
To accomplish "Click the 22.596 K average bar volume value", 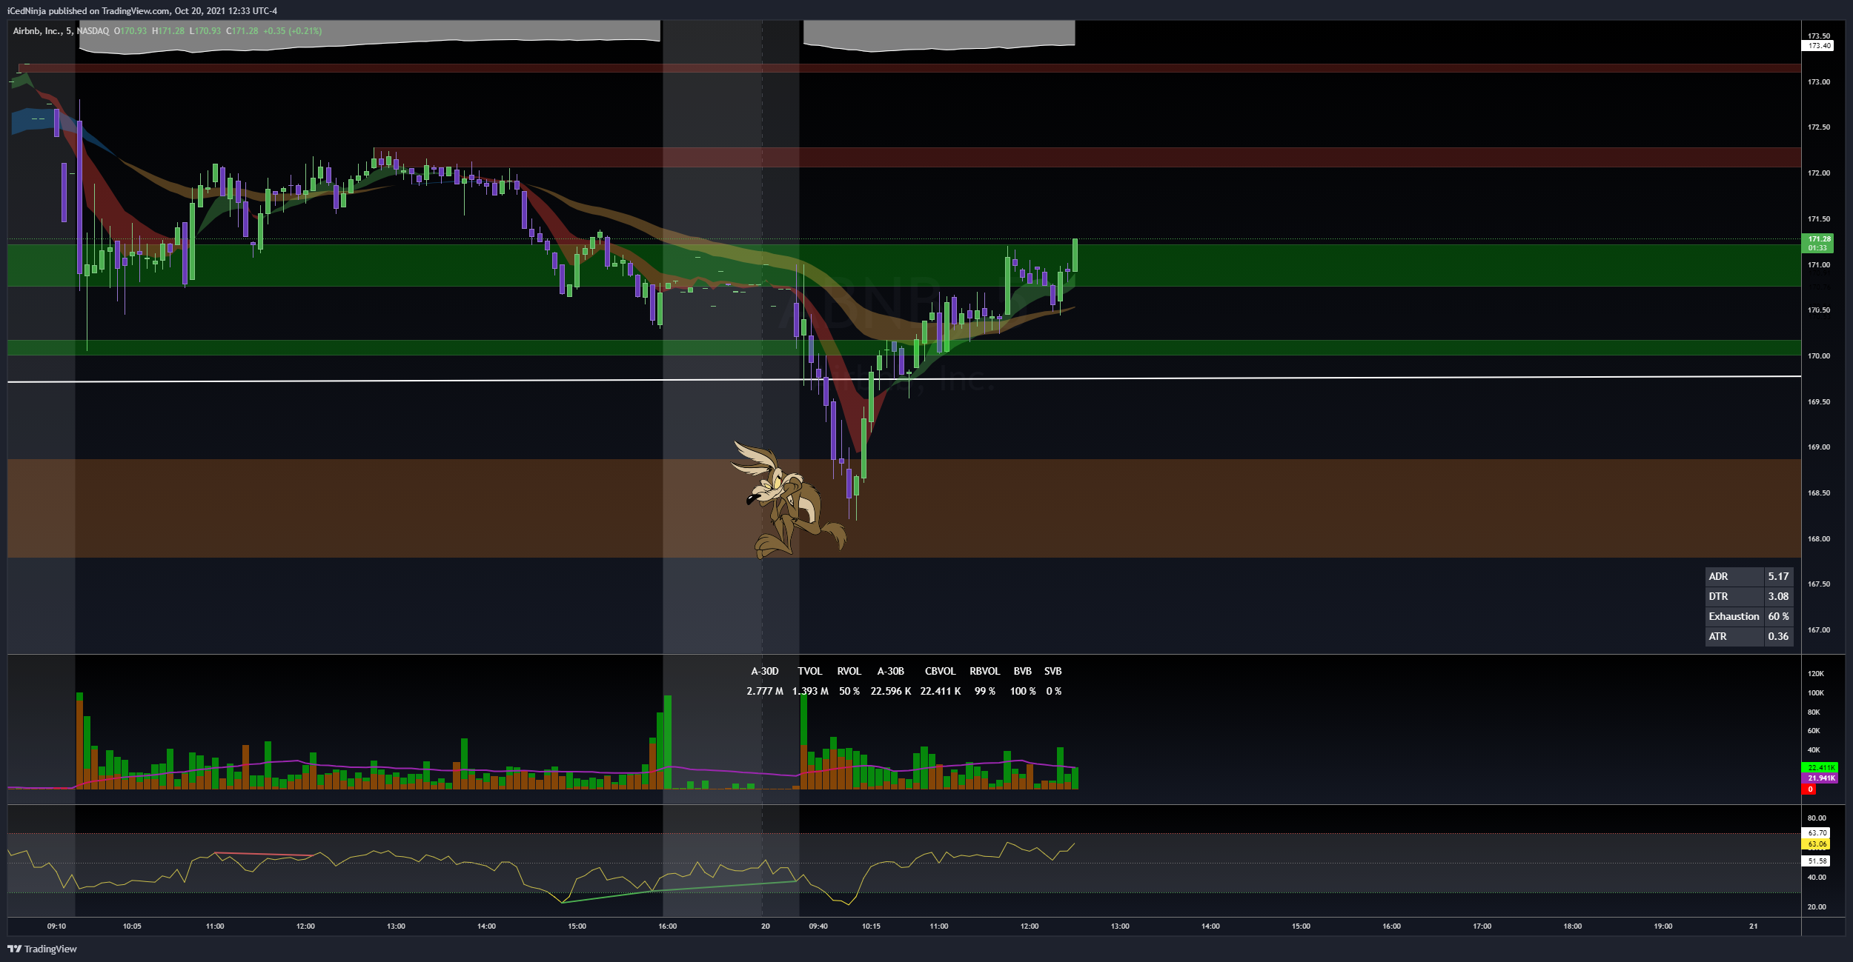I will click(891, 692).
